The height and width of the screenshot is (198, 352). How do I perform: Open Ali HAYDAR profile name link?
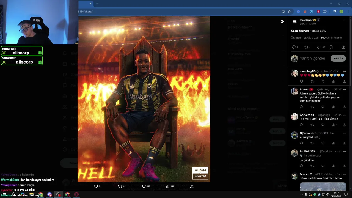[x=309, y=151]
